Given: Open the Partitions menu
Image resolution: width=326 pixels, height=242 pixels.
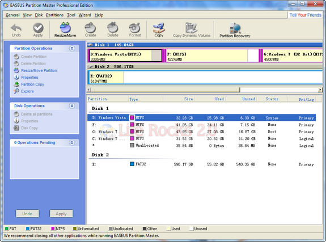Looking at the screenshot, I should (54, 15).
